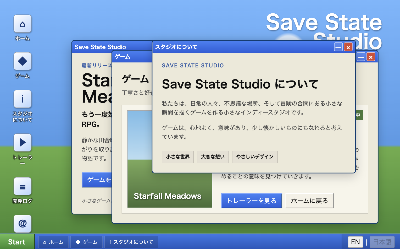Click the 大きな想い tag
The width and height of the screenshot is (400, 249).
[x=213, y=157]
